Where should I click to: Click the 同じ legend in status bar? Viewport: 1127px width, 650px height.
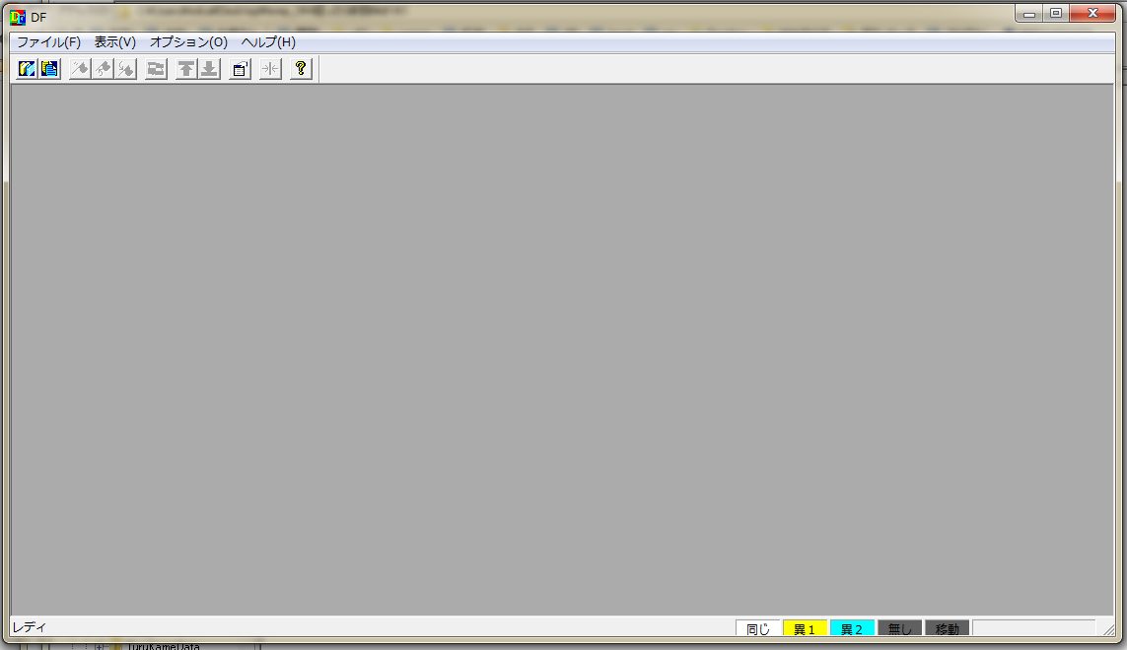tap(757, 627)
